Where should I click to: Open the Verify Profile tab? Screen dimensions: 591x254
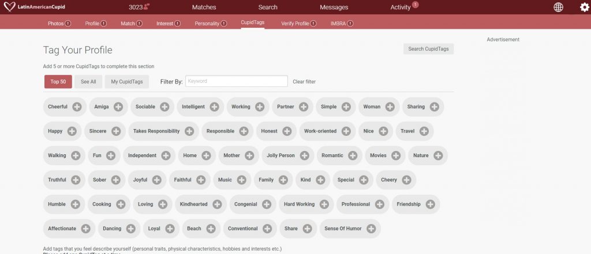(x=298, y=24)
